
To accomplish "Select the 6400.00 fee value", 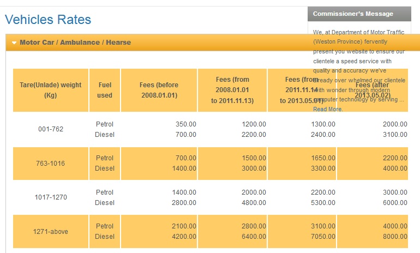I will (x=254, y=237).
